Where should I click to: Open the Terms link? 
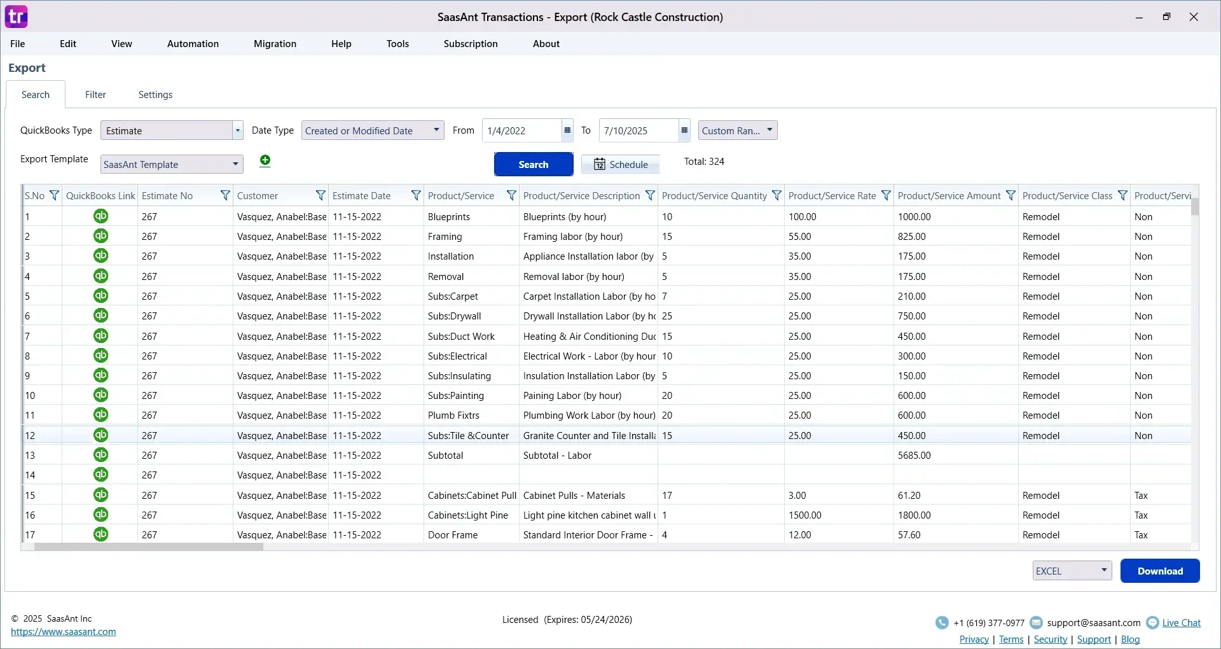click(x=1011, y=639)
